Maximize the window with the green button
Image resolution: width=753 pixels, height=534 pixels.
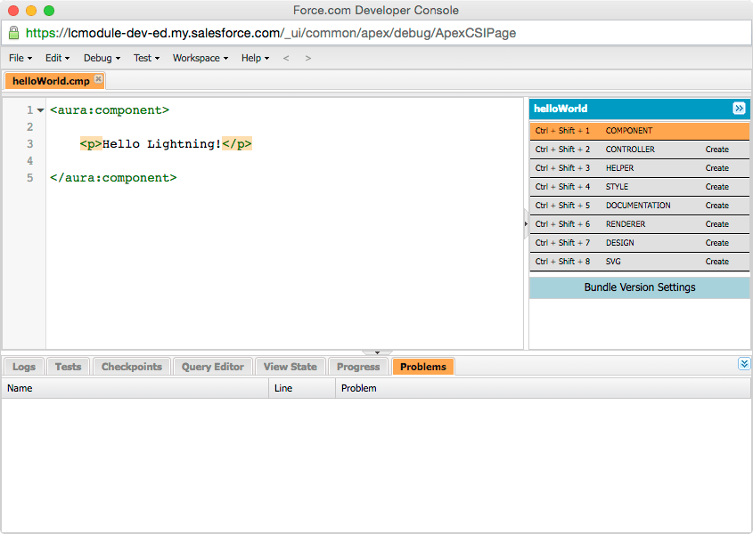[x=49, y=11]
